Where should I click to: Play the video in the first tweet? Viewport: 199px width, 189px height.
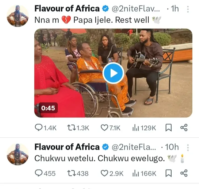pos(113,73)
